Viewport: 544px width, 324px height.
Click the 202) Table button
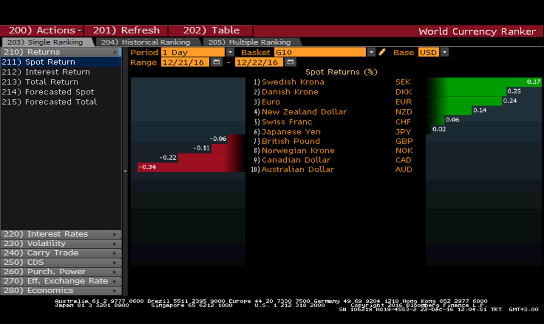coord(211,31)
